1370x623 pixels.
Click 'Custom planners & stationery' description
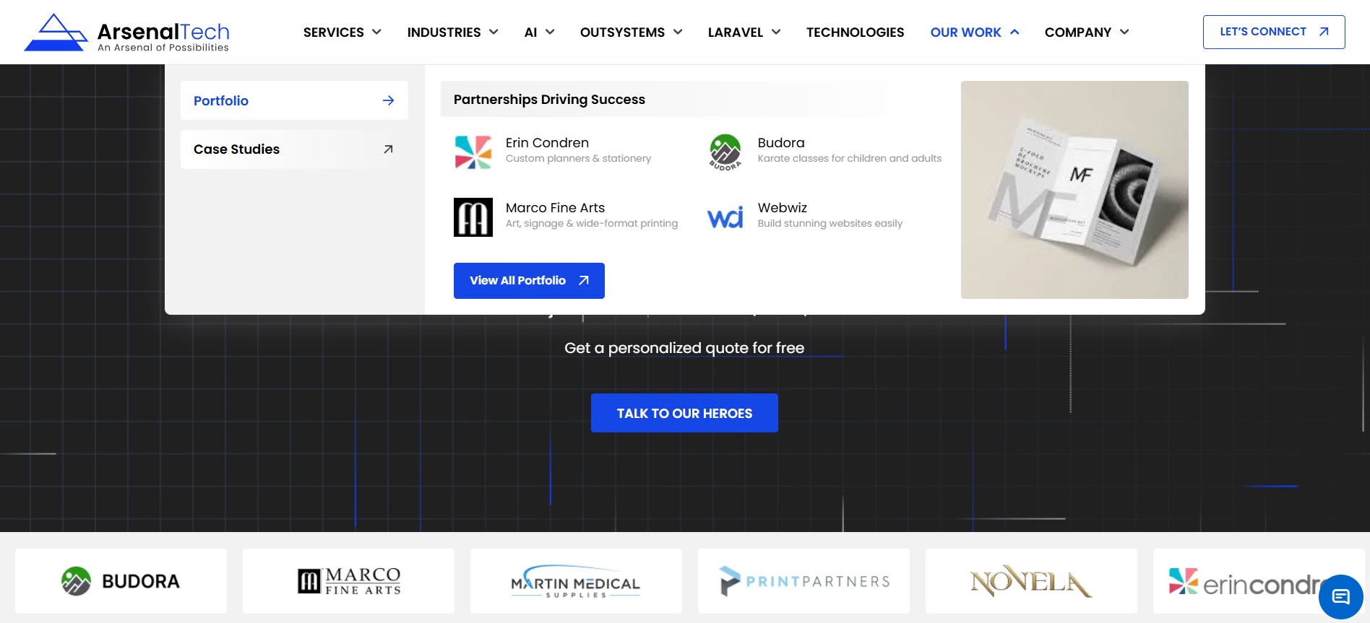tap(578, 159)
